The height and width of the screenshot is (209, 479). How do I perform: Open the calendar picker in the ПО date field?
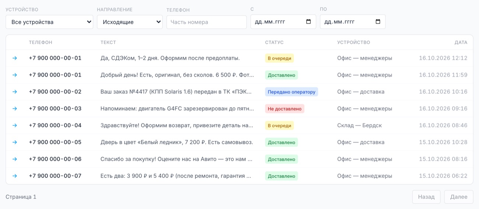(378, 22)
